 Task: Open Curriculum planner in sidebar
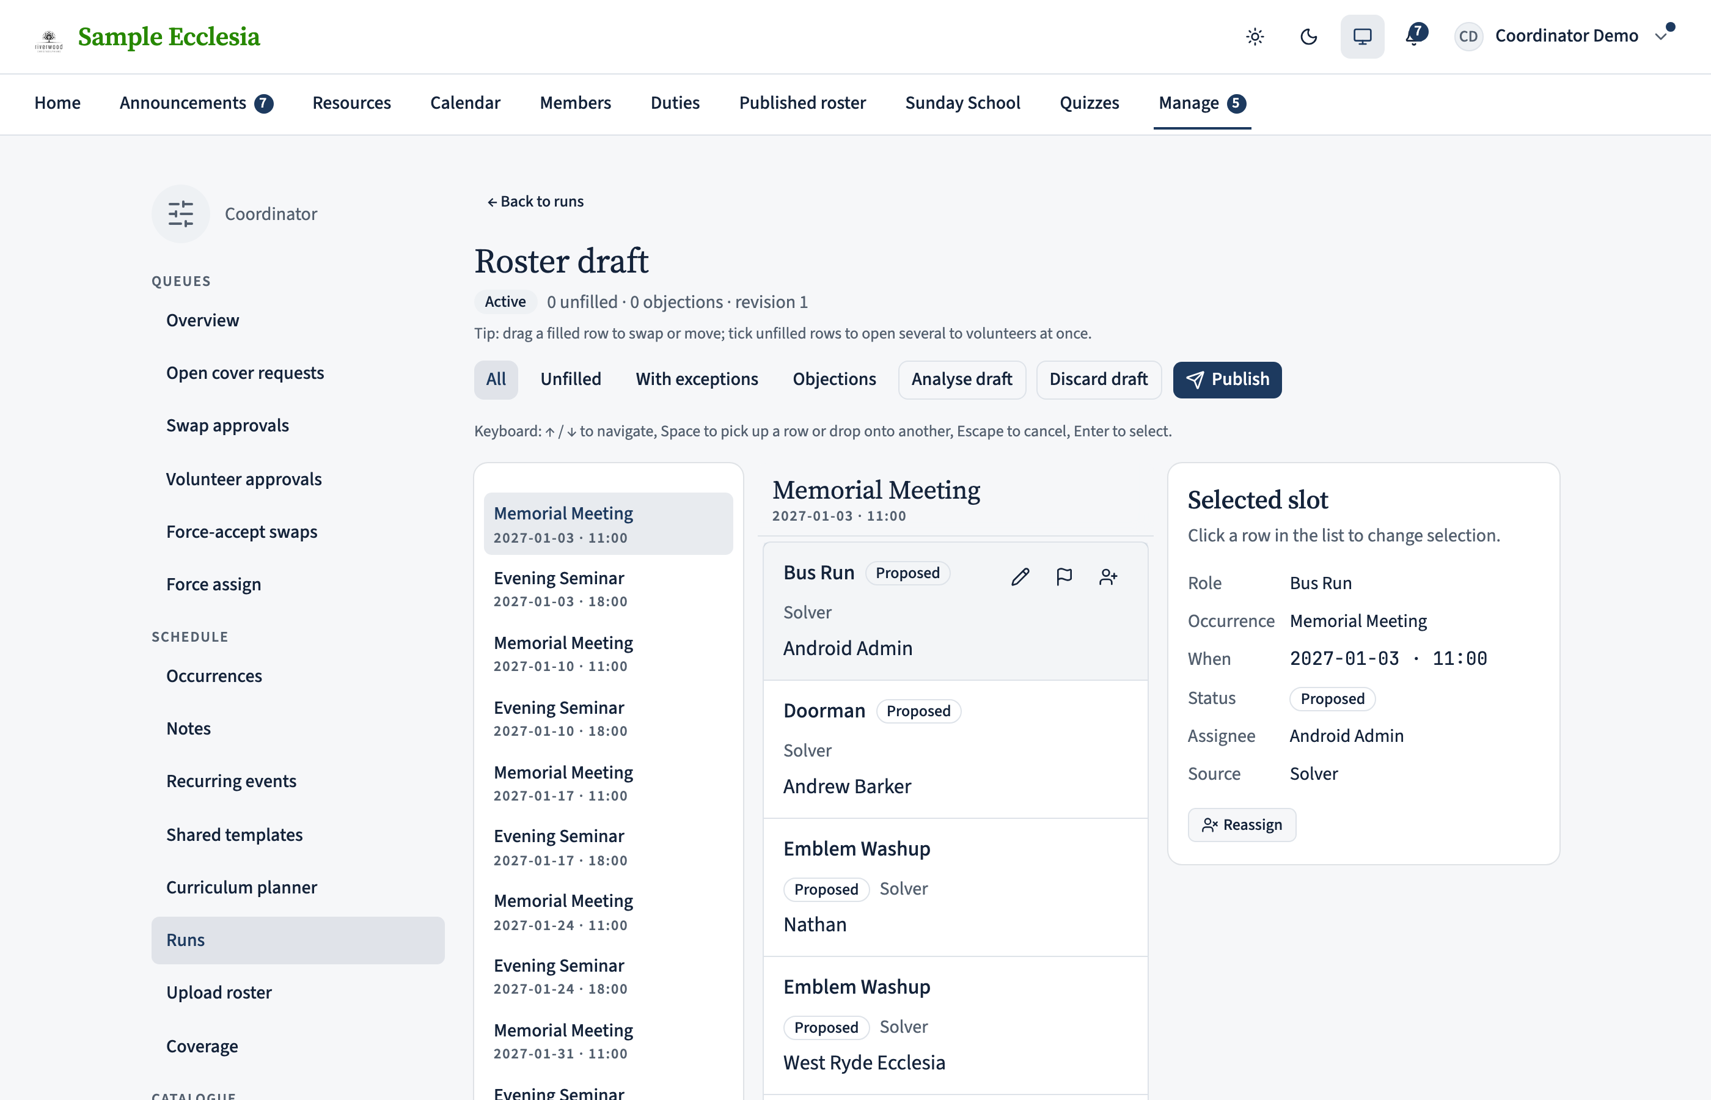[298, 888]
